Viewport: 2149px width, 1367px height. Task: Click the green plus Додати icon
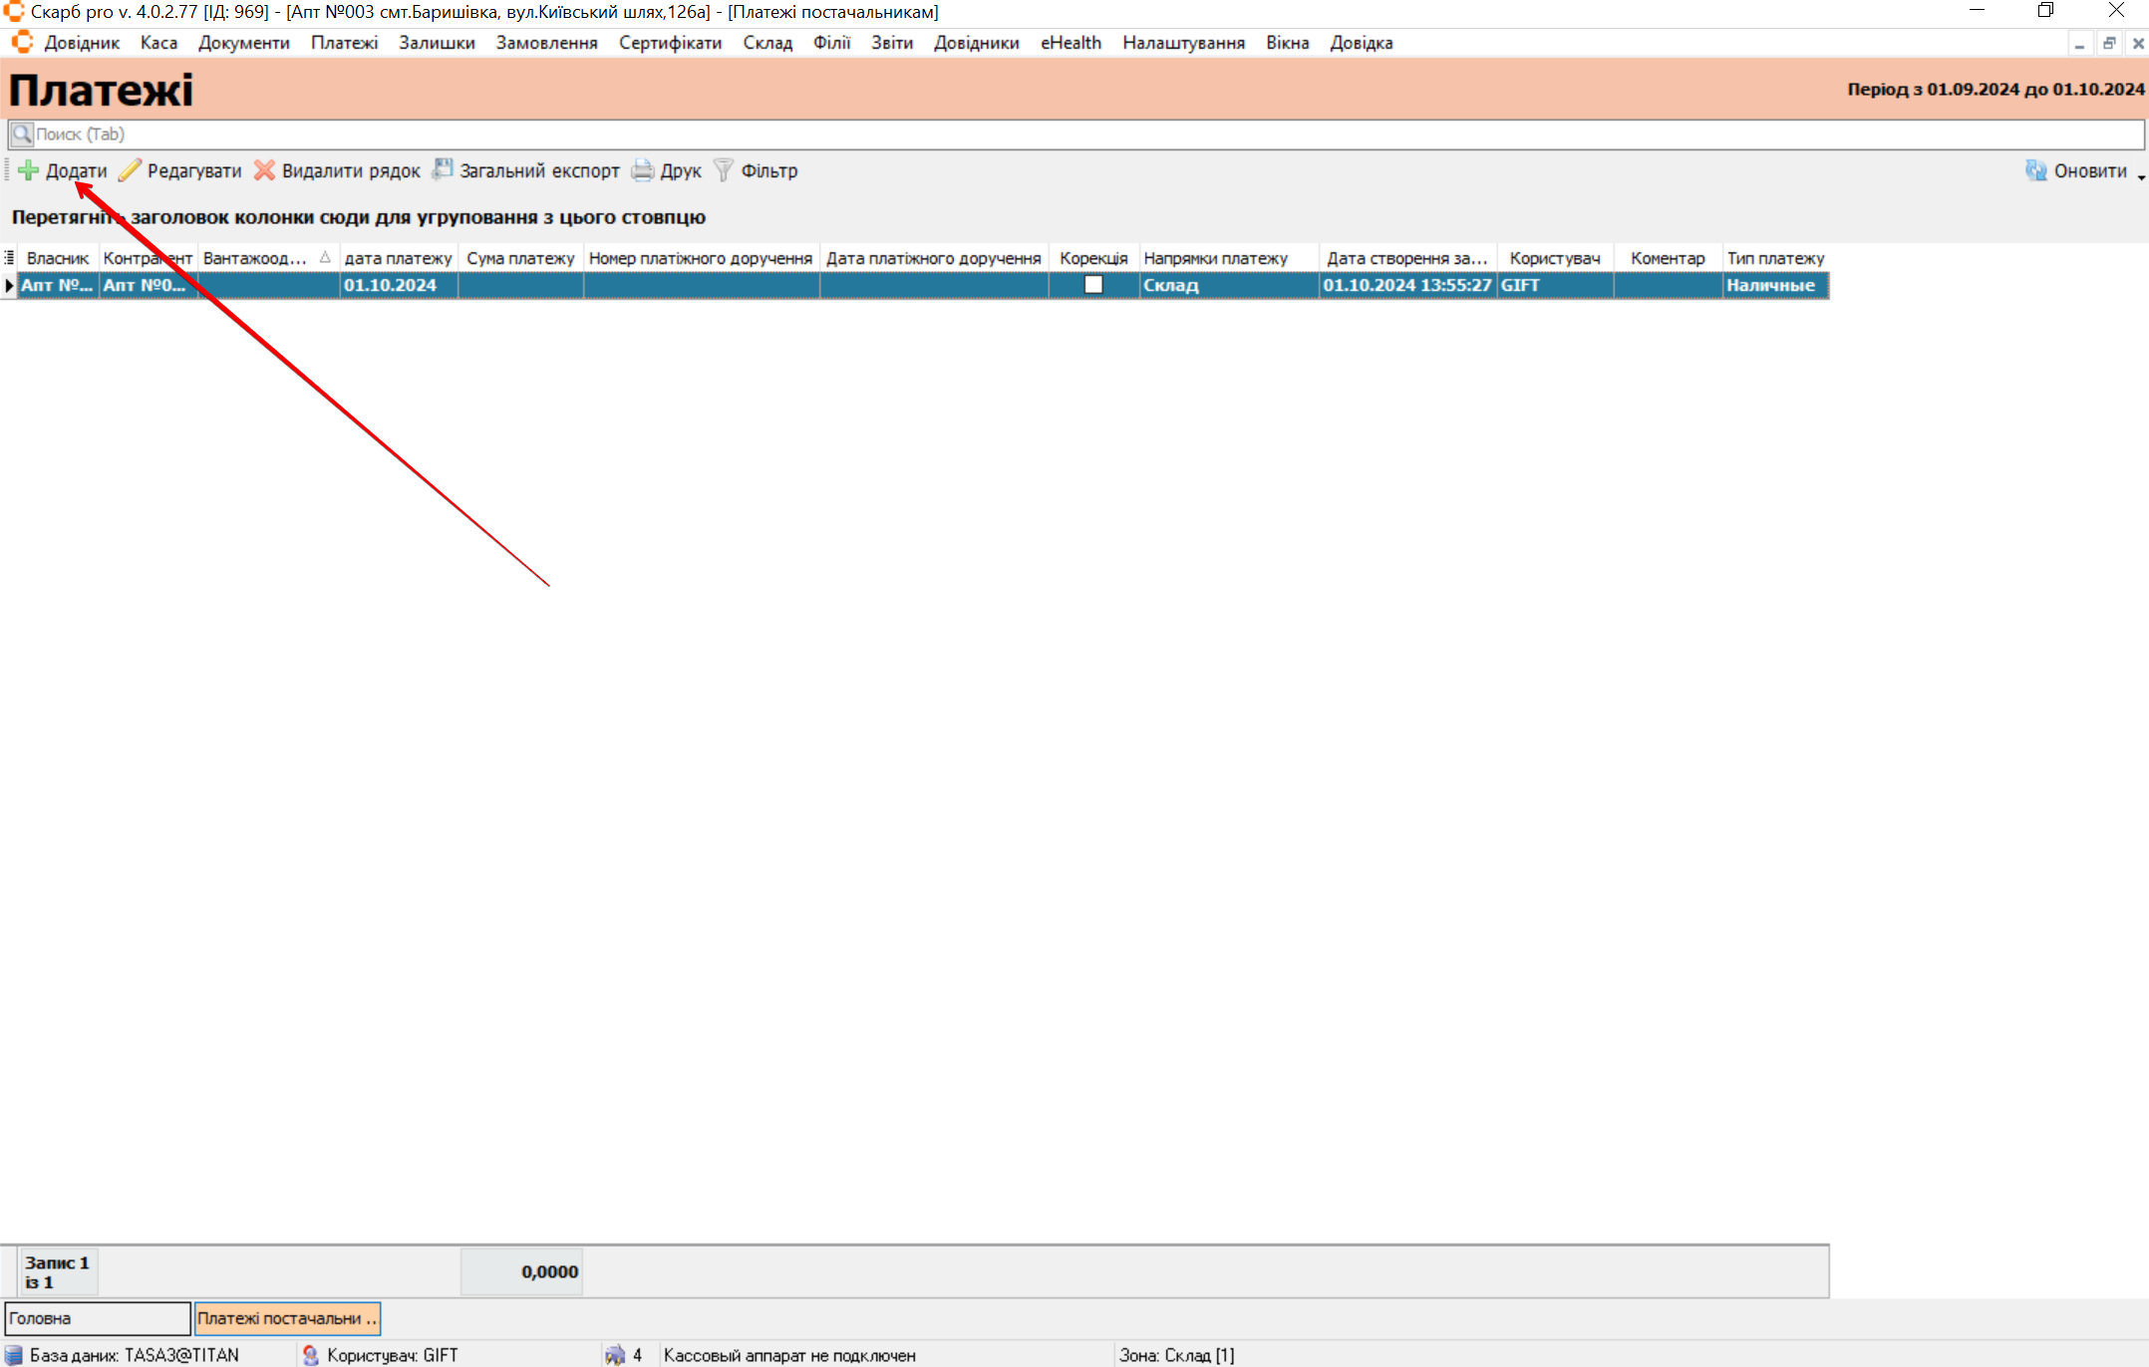point(28,170)
